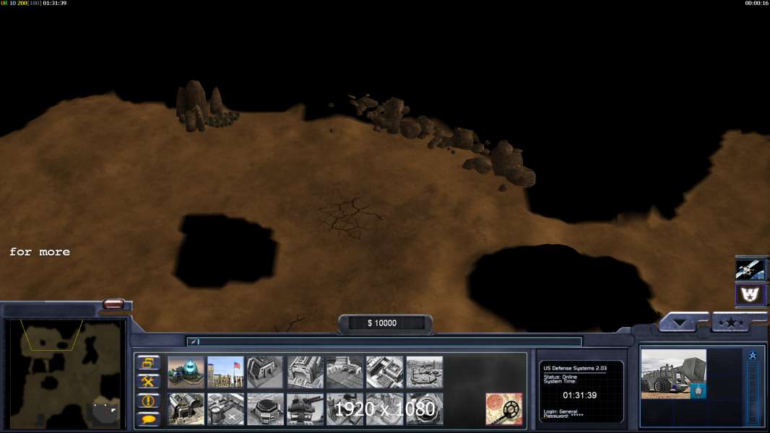Click the Status: Online line
The width and height of the screenshot is (770, 433).
point(561,377)
